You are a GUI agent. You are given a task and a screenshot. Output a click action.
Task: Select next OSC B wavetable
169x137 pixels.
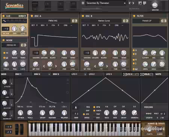coord(127,21)
